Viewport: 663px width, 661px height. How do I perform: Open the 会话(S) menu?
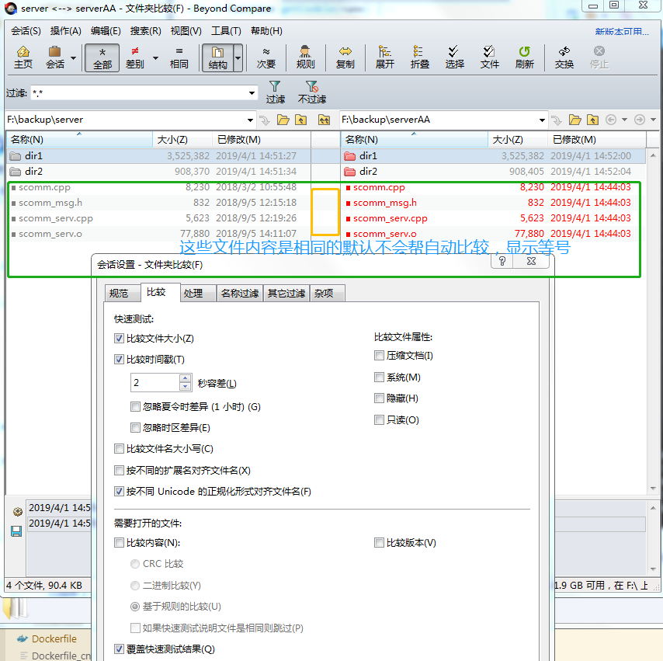(x=26, y=31)
